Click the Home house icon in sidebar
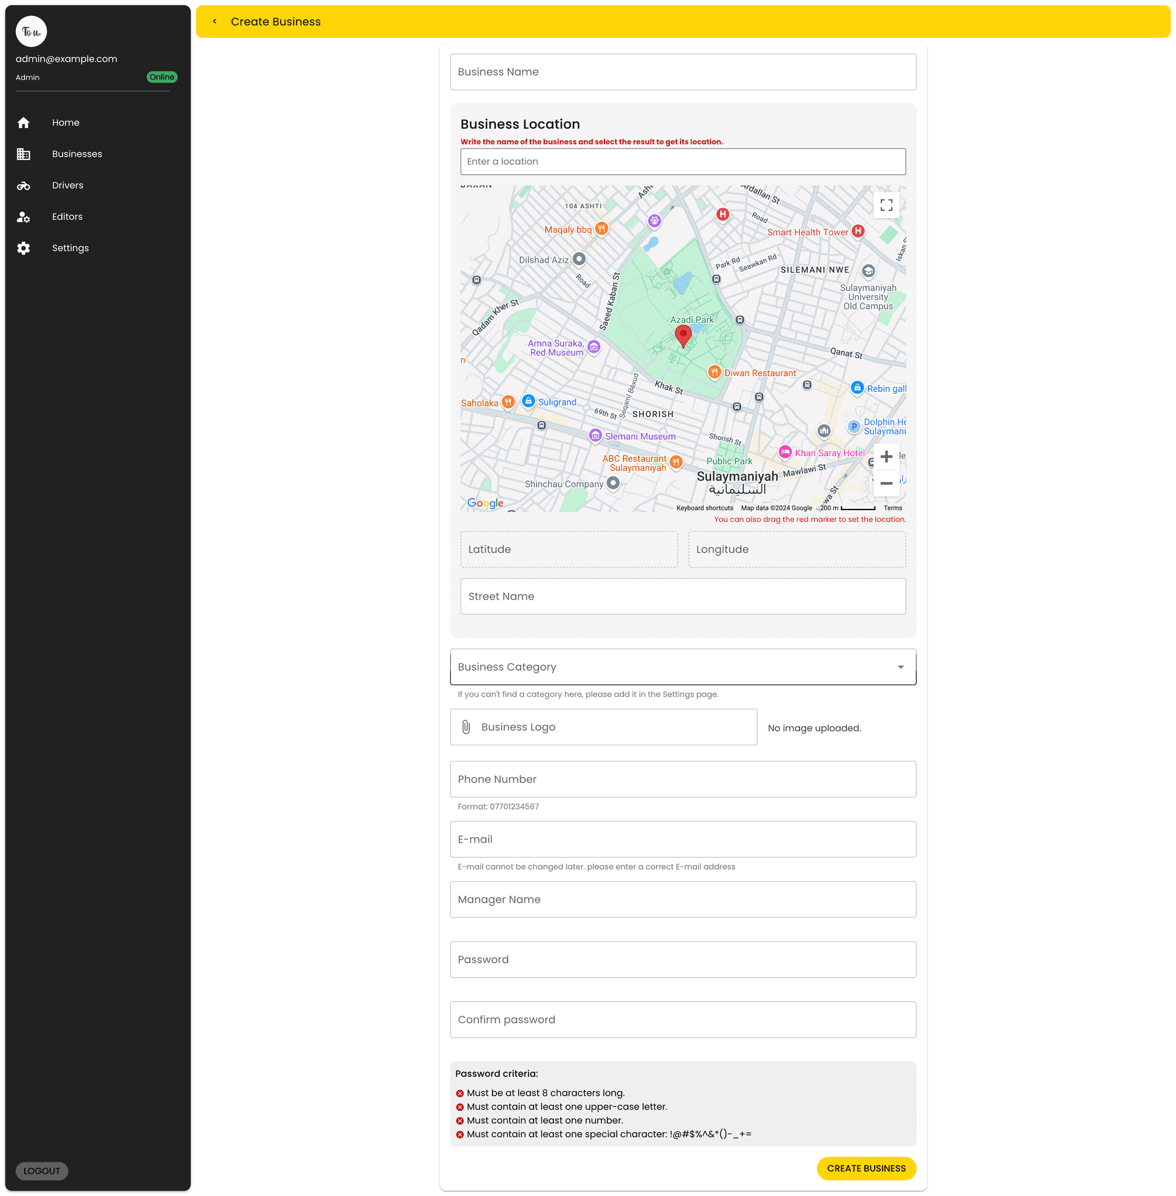 click(23, 123)
